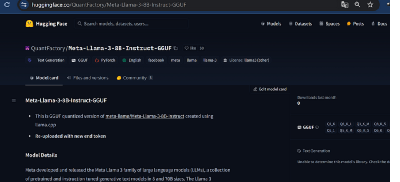This screenshot has width=400, height=182.
Task: Select the llama-3 tag
Action: click(210, 60)
